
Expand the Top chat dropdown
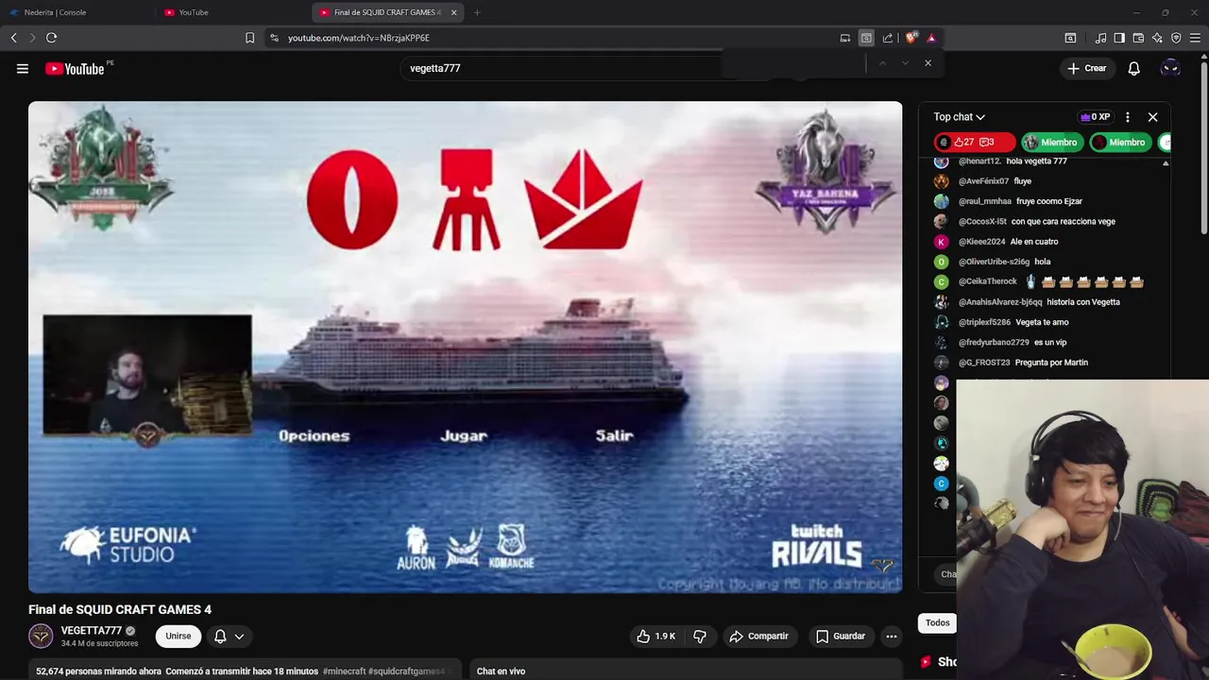[960, 117]
